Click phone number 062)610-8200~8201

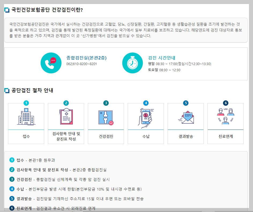pos(81,64)
